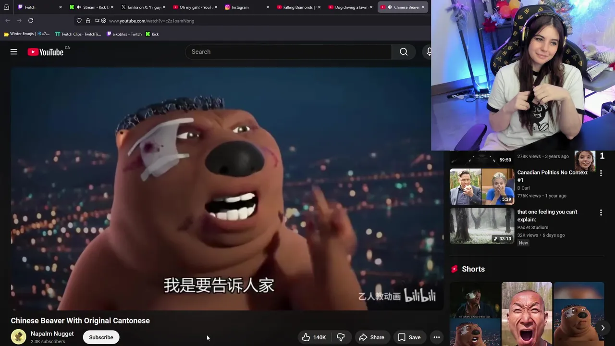The width and height of the screenshot is (615, 346).
Task: Click the blocked autoplay icon in address bar
Action: click(103, 21)
